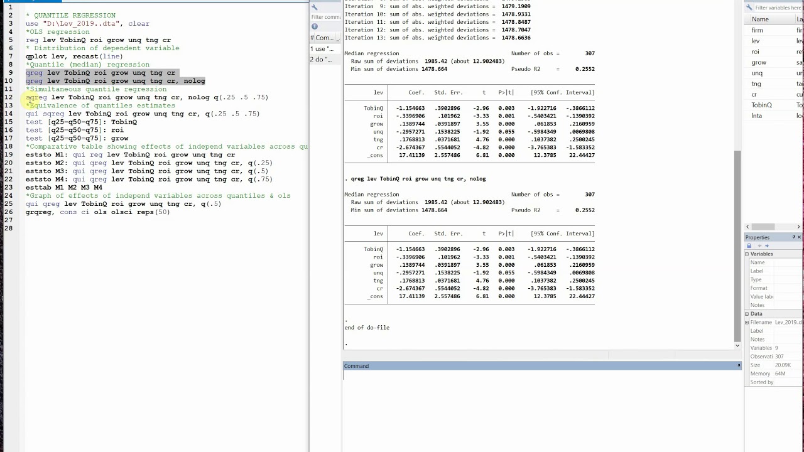Click line 7 'qplot lev, recast(line)' in do-file
The height and width of the screenshot is (452, 804).
(x=74, y=56)
